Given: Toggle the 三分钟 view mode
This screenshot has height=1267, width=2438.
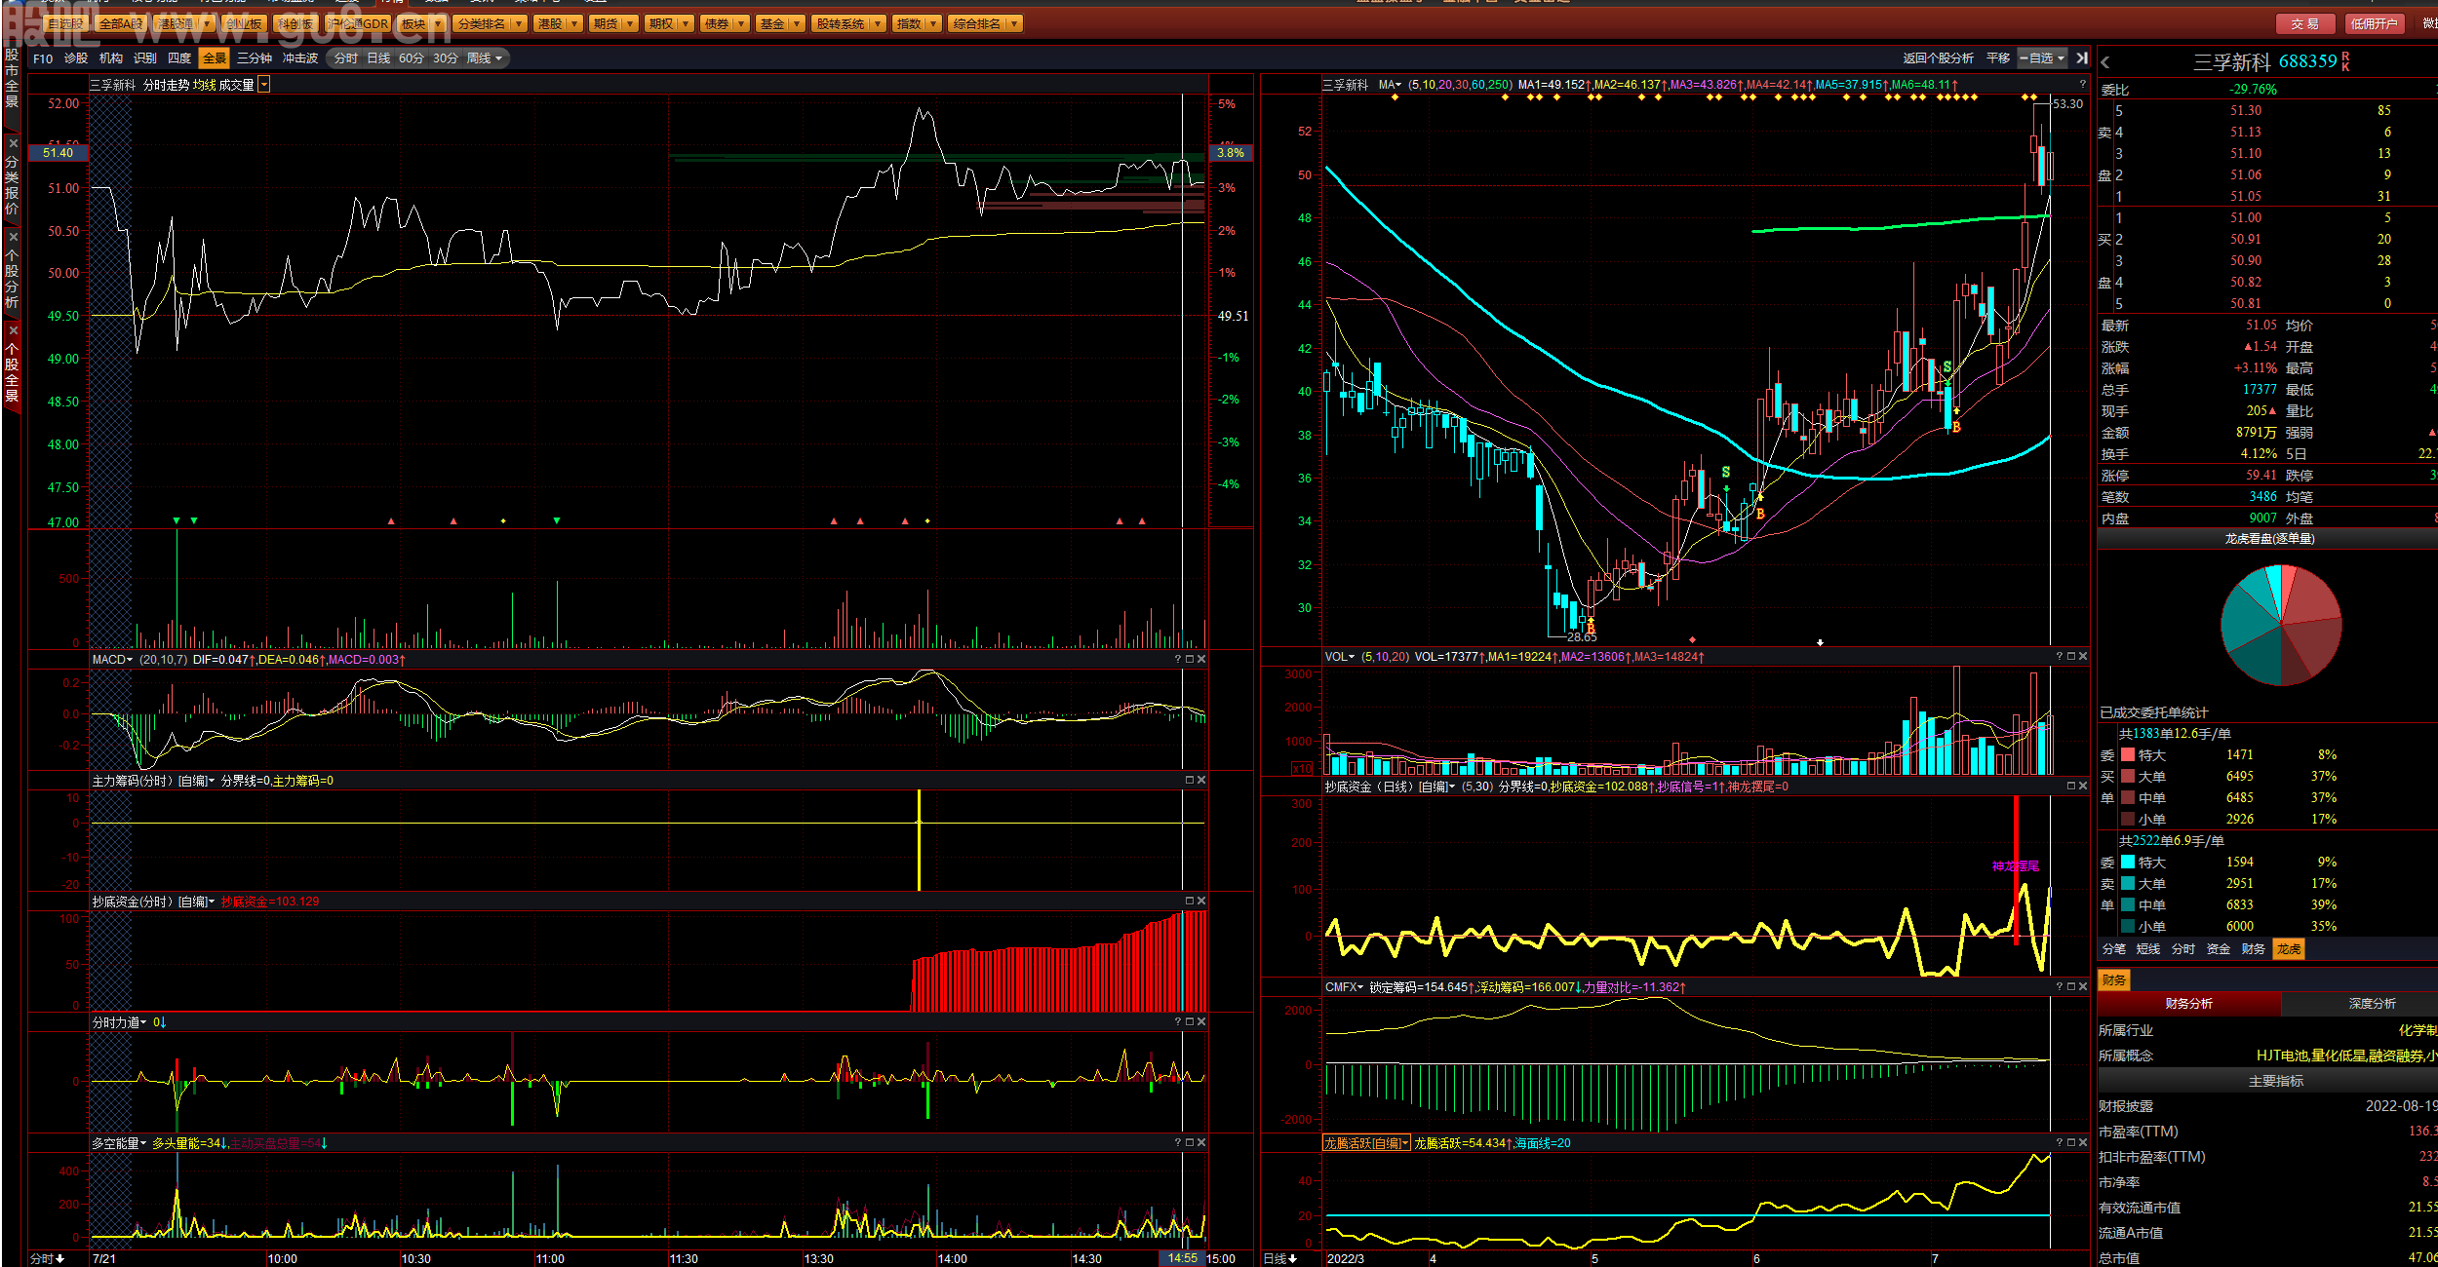Looking at the screenshot, I should pyautogui.click(x=255, y=58).
